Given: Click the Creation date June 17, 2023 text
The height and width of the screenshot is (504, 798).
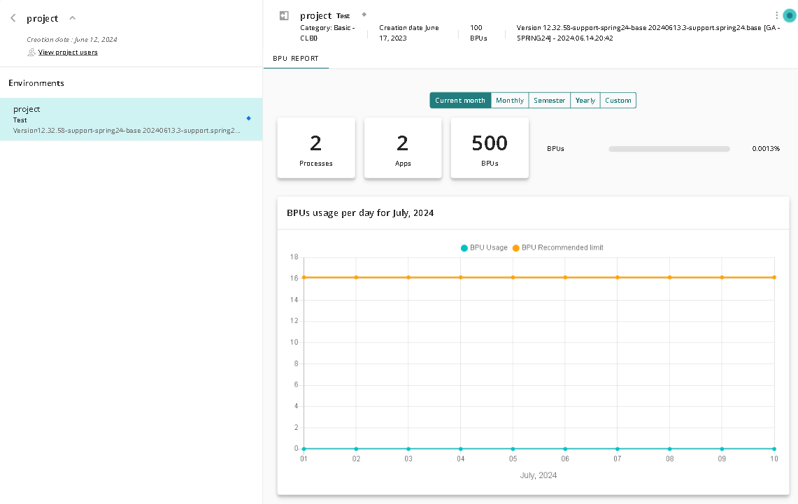Looking at the screenshot, I should coord(408,33).
